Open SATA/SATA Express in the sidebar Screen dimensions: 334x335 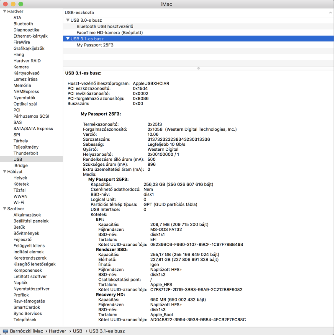pyautogui.click(x=33, y=129)
